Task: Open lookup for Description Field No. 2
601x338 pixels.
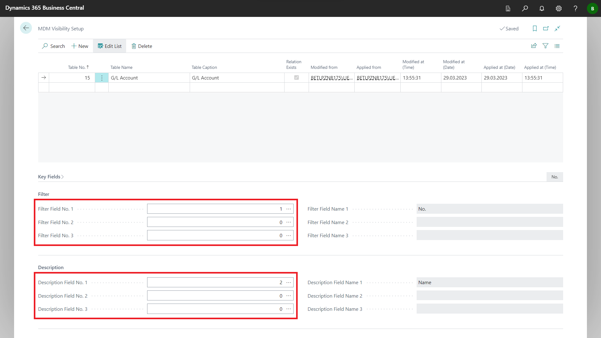Action: [x=289, y=296]
